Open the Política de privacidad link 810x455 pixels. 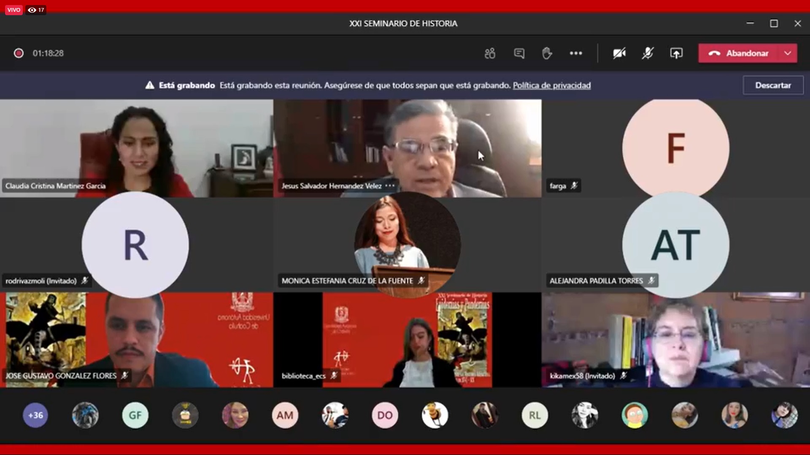(551, 86)
